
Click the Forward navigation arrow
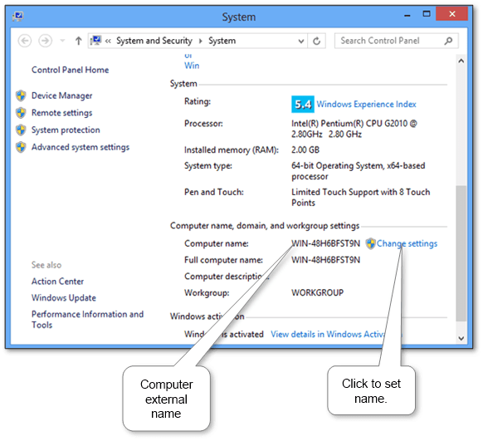click(45, 41)
